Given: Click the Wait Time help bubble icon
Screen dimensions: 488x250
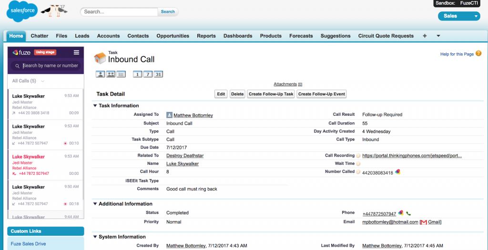Looking at the screenshot, I should (358, 163).
